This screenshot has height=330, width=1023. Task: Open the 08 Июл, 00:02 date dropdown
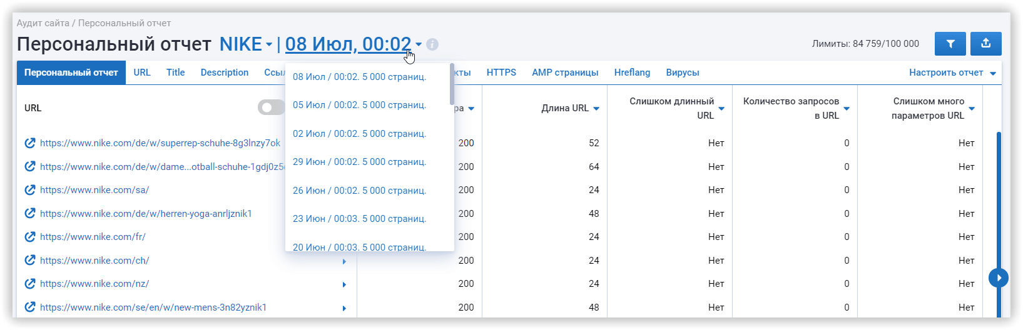[x=354, y=44]
